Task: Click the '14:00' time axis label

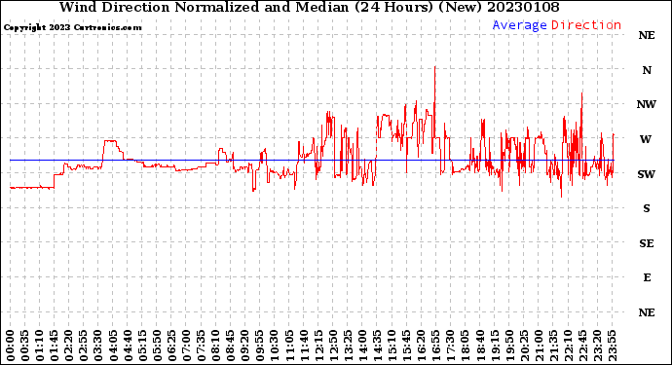Action: (362, 346)
